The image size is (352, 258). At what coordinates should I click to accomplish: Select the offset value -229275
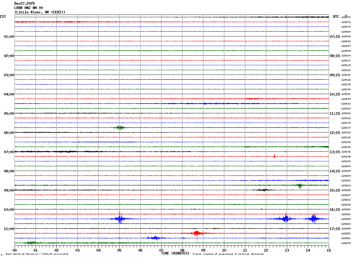coord(346,243)
